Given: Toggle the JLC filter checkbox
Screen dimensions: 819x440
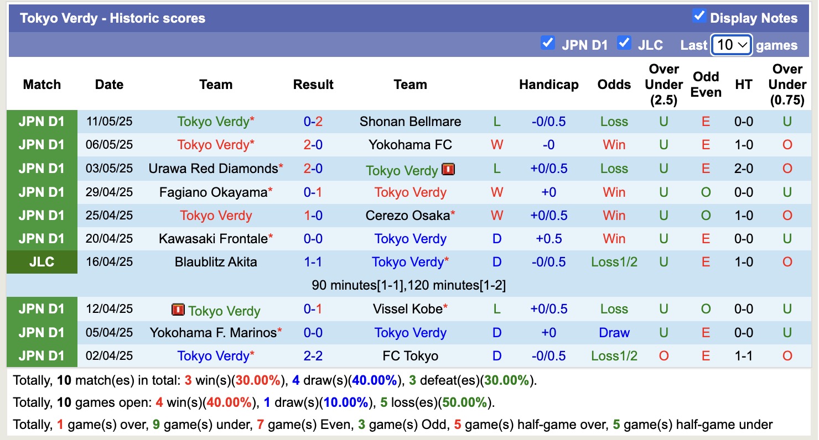Looking at the screenshot, I should click(x=624, y=42).
